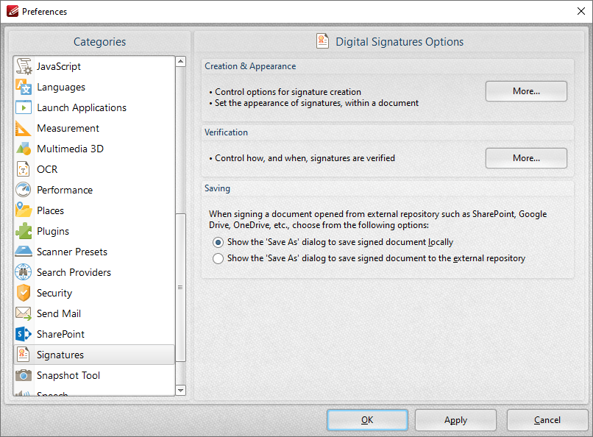Screen dimensions: 593x437
Task: Click the Launch Applications play icon
Action: [x=24, y=107]
